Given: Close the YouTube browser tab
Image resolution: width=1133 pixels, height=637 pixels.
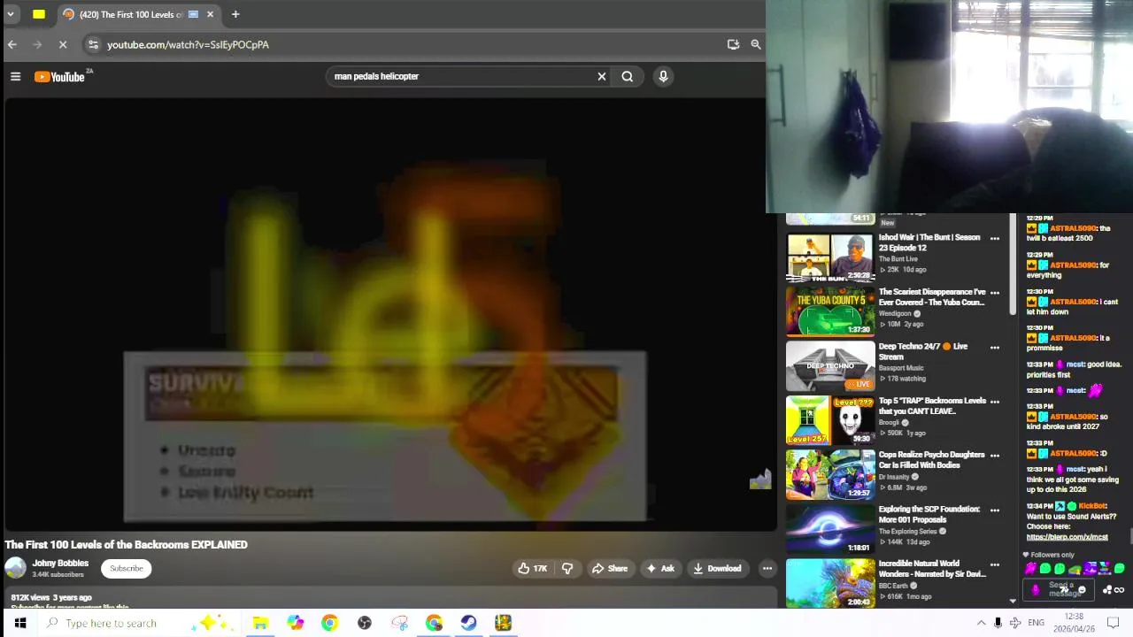Looking at the screenshot, I should 211,14.
